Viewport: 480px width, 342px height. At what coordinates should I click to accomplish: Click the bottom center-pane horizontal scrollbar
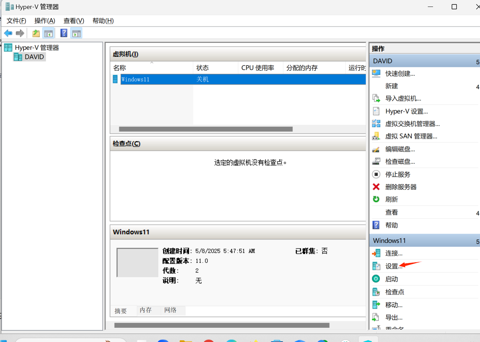pos(222,325)
